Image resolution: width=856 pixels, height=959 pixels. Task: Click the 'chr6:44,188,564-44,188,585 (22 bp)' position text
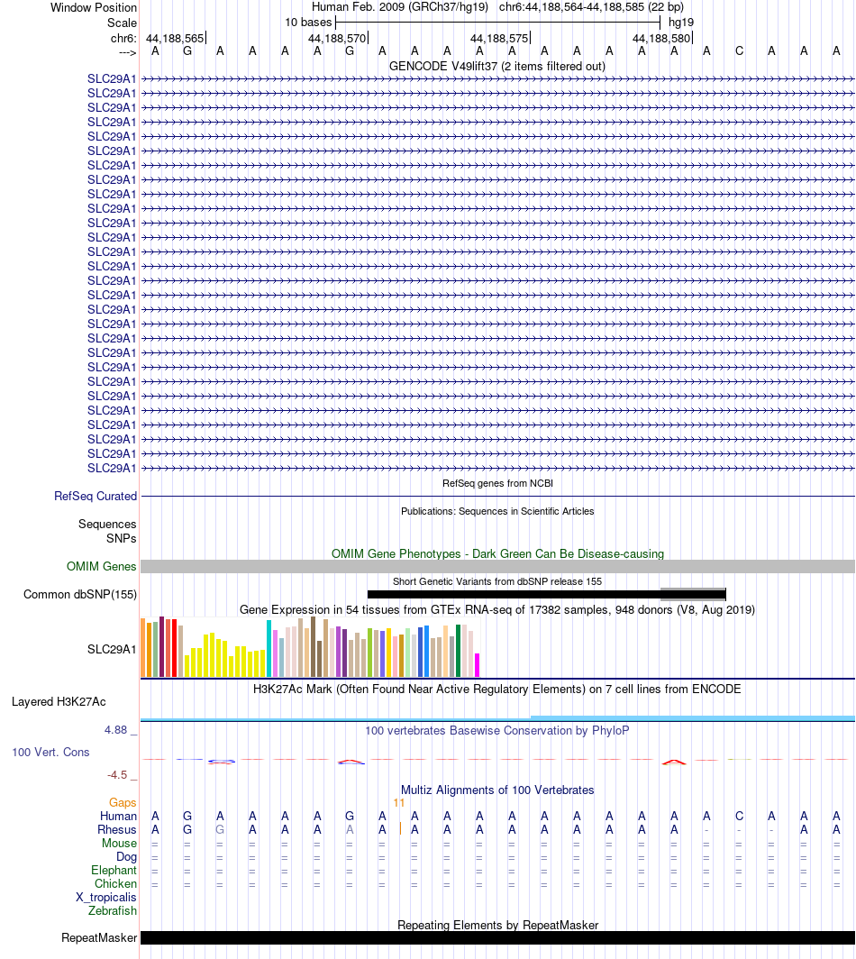tap(591, 6)
